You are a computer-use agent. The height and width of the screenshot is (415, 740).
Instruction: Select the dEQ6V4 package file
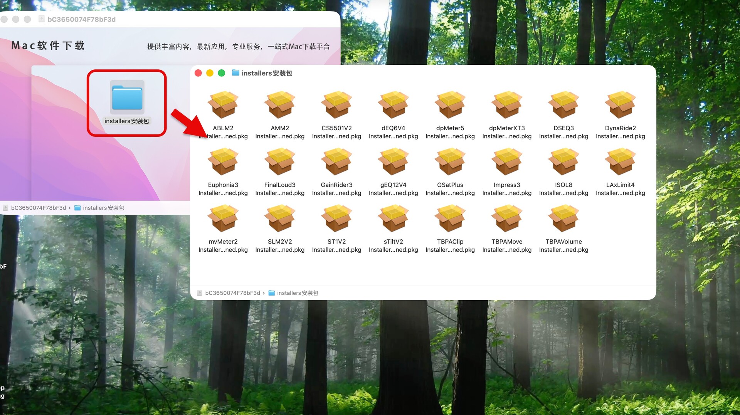point(393,105)
